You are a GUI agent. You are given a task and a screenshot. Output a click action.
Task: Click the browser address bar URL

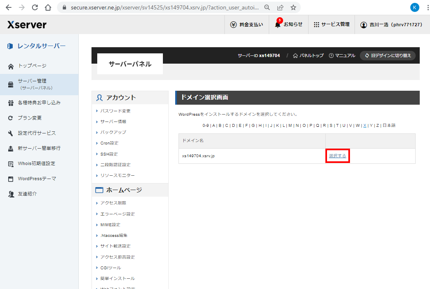[164, 7]
